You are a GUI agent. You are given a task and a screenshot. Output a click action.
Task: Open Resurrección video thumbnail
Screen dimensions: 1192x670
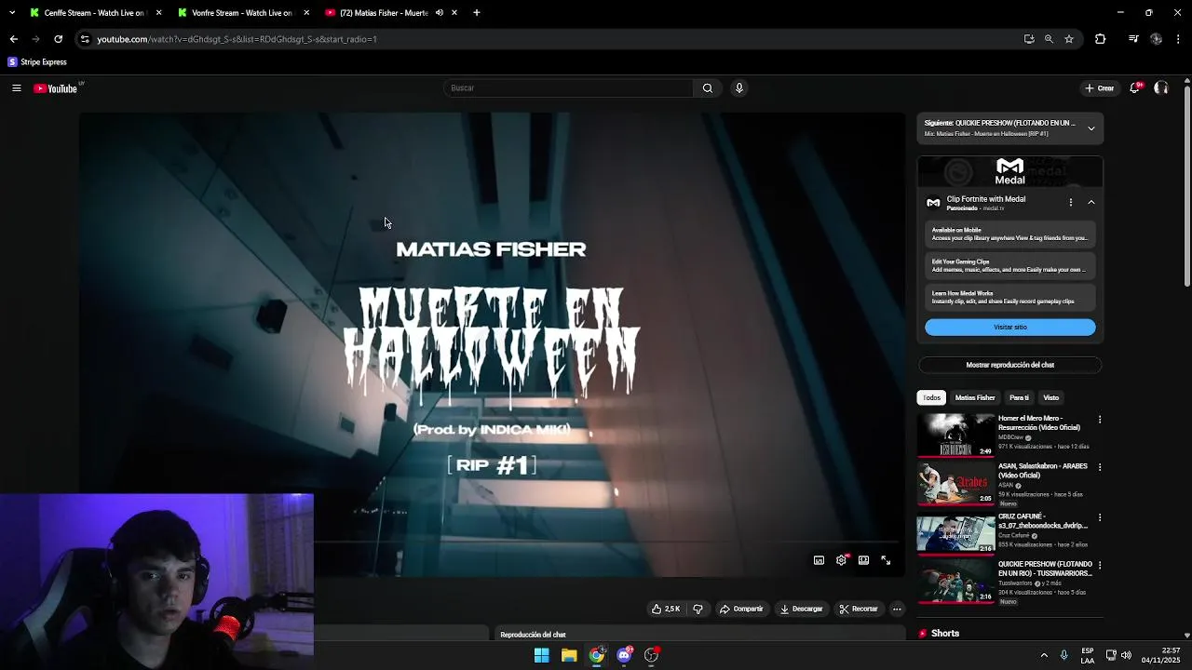pos(956,435)
